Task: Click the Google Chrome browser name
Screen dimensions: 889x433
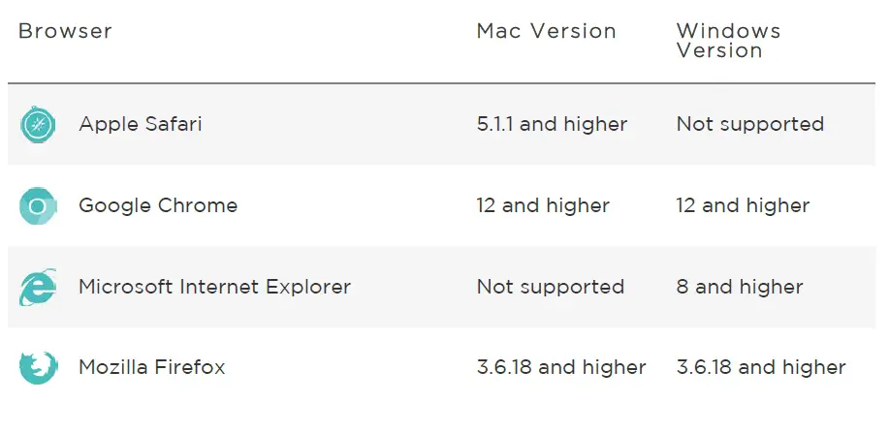Action: click(x=158, y=205)
